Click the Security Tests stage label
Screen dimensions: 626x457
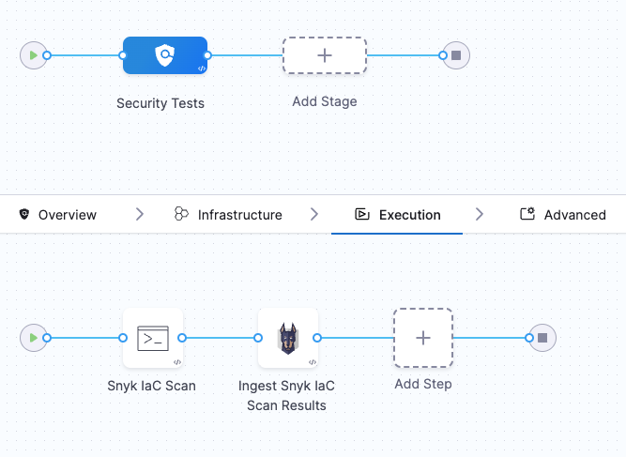point(160,103)
